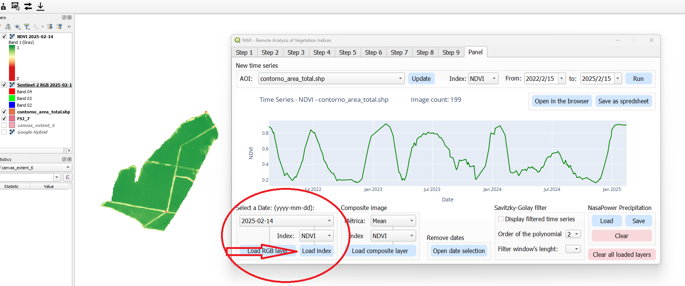Viewport: 685px width, 286px height.
Task: Uncheck the NDVI 2025-02-14 layer
Action: pos(4,37)
